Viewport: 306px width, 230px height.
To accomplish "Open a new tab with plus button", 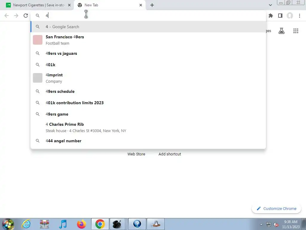I will click(x=152, y=5).
